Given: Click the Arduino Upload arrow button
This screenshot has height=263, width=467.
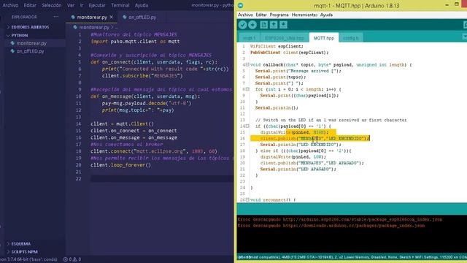Looking at the screenshot, I should [x=252, y=25].
